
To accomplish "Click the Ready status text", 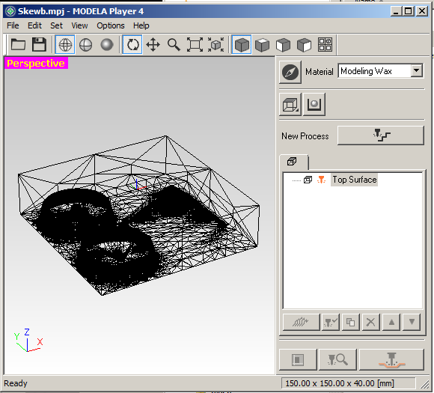I will (16, 383).
